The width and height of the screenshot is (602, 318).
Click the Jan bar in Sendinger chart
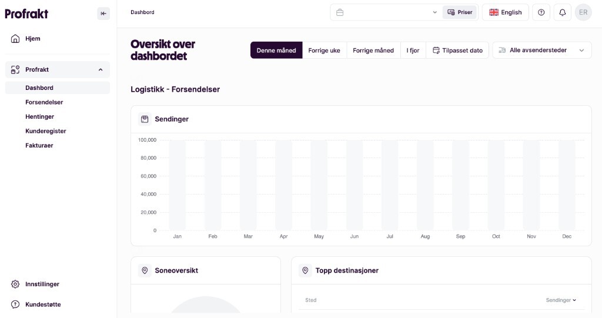(x=178, y=185)
